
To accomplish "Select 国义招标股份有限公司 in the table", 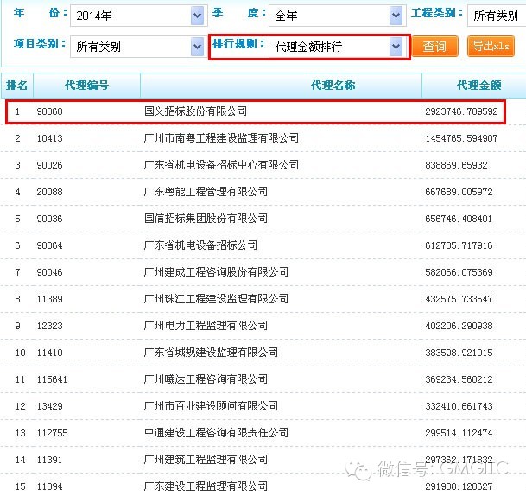I will pos(195,111).
